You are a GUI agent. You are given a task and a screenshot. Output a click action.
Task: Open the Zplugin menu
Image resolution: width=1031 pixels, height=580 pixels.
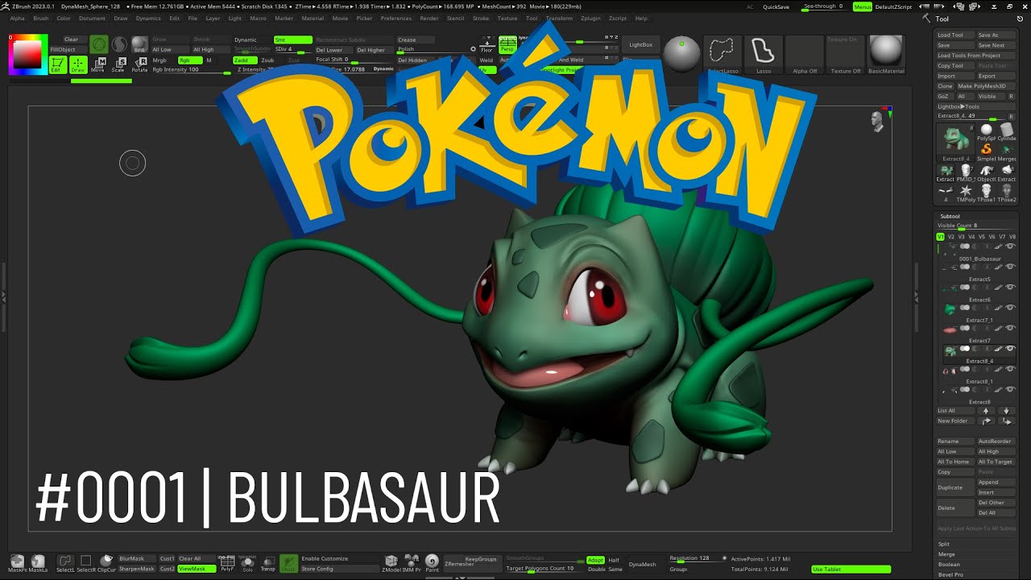coord(590,18)
